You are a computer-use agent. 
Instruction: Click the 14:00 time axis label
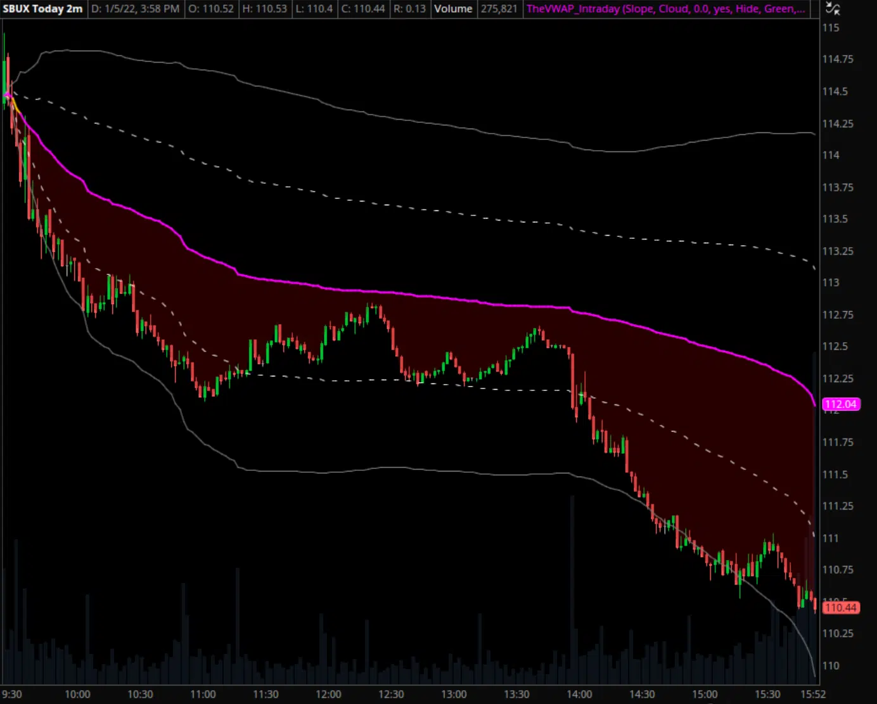(x=579, y=694)
